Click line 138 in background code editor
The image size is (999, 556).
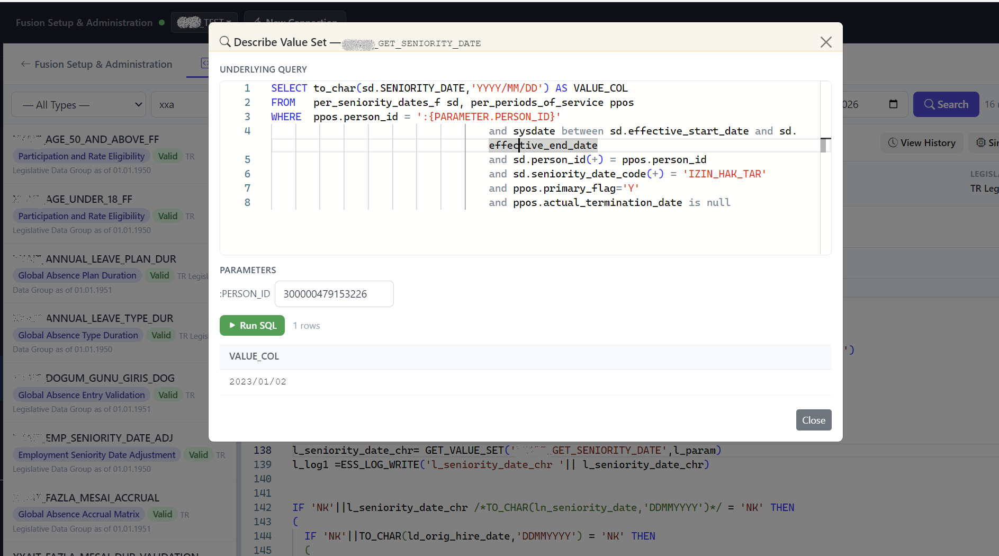click(507, 450)
